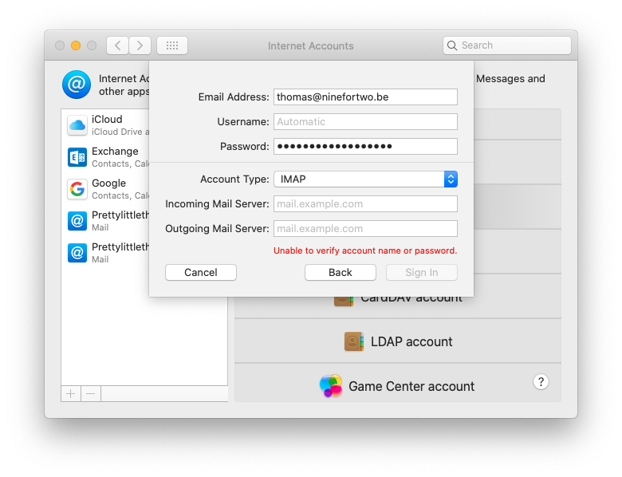The image size is (622, 477).
Task: Click the Google account name
Action: click(x=108, y=183)
